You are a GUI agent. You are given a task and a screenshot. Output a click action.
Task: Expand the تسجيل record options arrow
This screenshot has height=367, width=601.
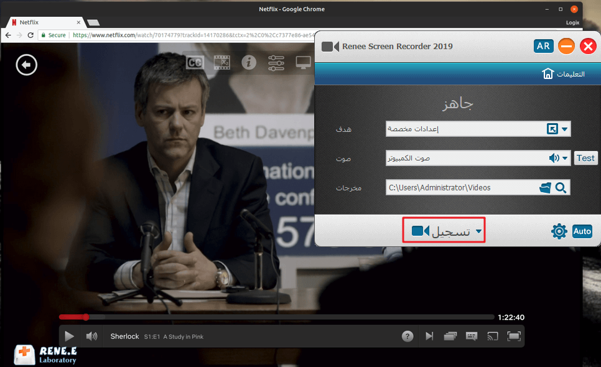pos(478,231)
